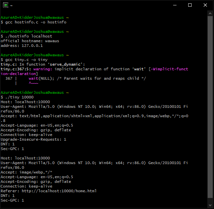Click the title bar tilde title text
Screen dimensions: 214x209
11,6
